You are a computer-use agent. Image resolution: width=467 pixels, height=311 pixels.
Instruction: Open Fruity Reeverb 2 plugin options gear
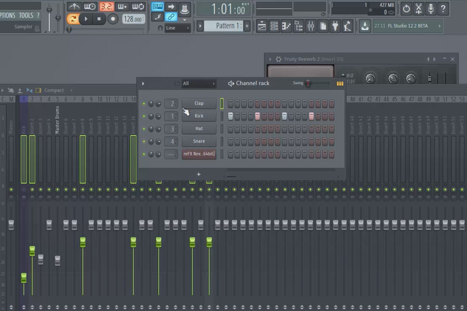pos(278,59)
